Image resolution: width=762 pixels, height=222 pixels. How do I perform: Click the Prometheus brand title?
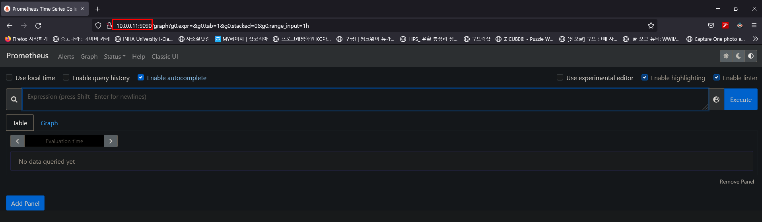pos(27,55)
